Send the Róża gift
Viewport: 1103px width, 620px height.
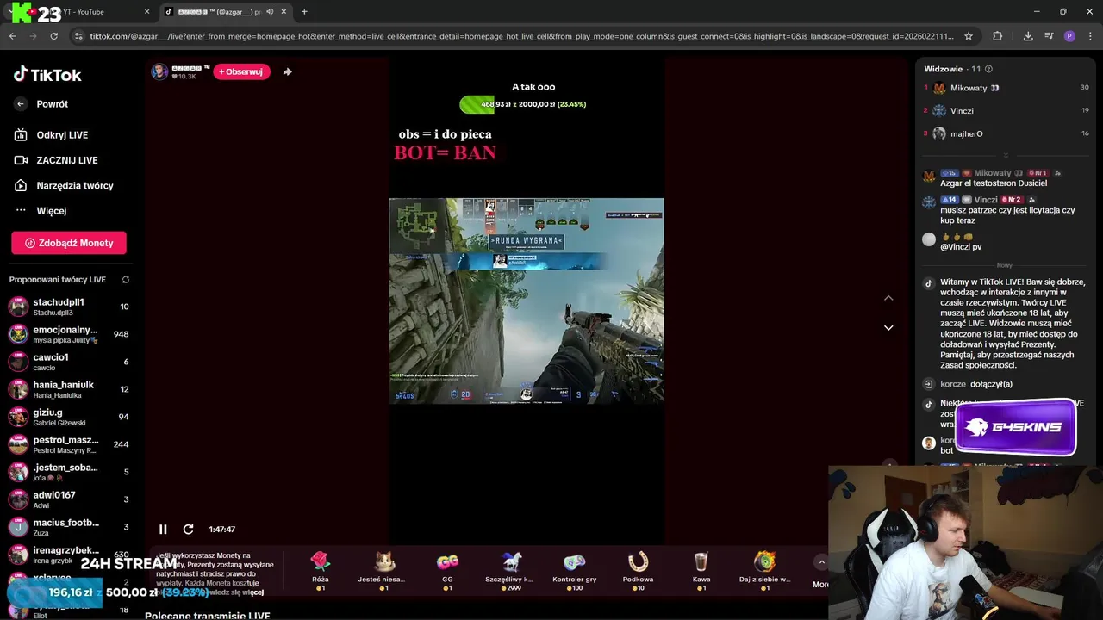pos(321,570)
